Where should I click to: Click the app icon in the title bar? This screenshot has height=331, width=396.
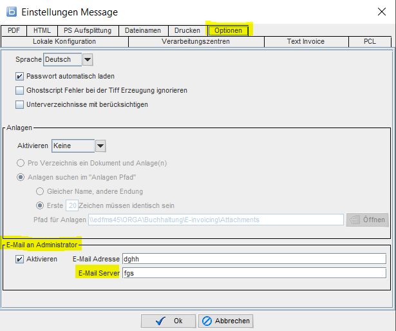[11, 12]
